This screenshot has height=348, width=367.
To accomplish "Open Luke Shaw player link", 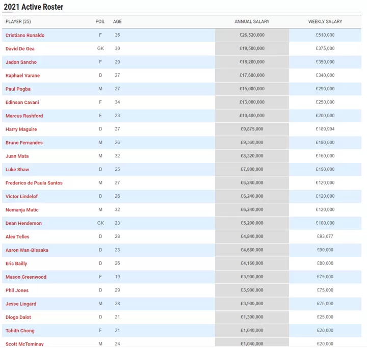I will coord(17,170).
